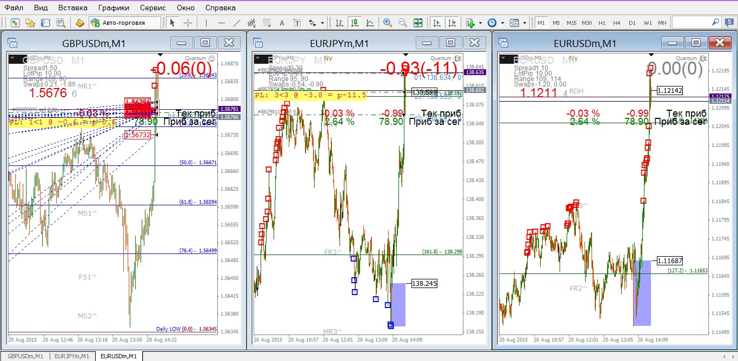Screen dimensions: 738x361
Task: Switch to the MN monthly timeframe
Action: [662, 23]
